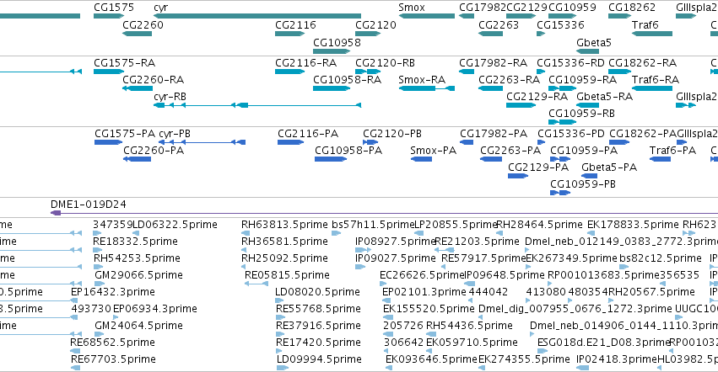This screenshot has height=372, width=718.
Task: Click the cyr-PB protein label
Action: (175, 134)
